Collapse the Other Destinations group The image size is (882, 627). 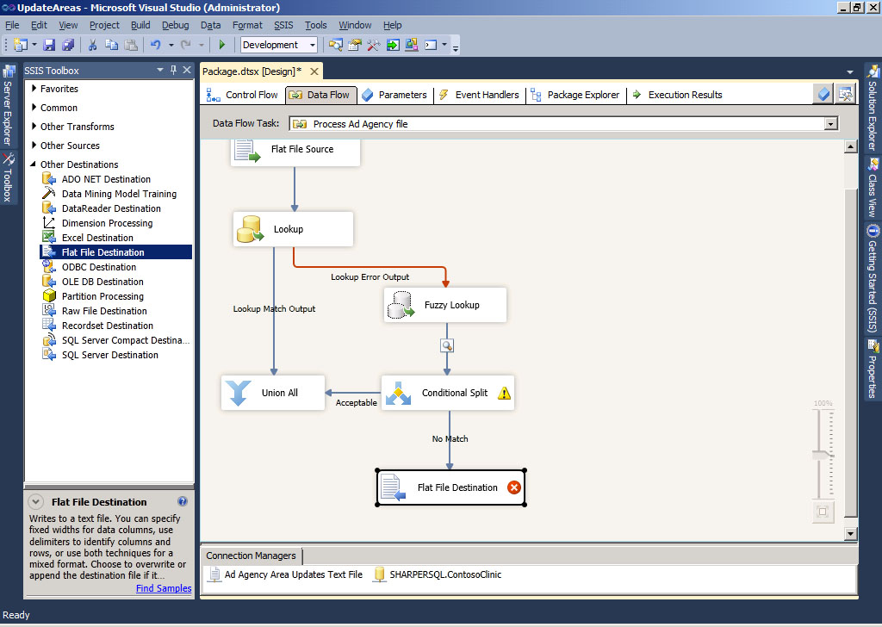pos(34,165)
